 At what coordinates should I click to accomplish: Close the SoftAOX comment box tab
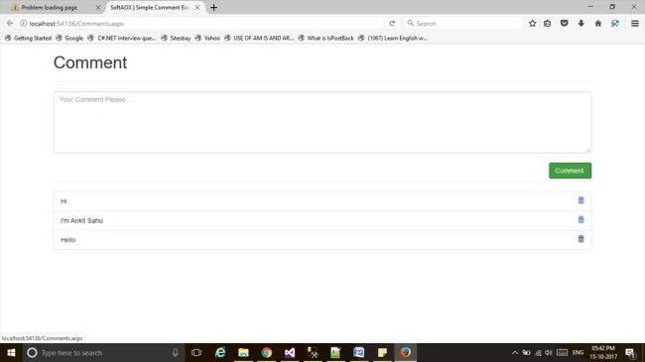(x=197, y=7)
